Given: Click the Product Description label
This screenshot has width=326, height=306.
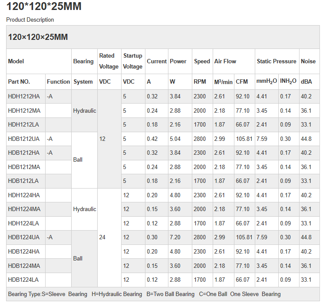Looking at the screenshot, I should click(x=30, y=20).
